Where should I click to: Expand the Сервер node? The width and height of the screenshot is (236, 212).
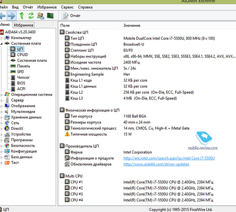2,100
